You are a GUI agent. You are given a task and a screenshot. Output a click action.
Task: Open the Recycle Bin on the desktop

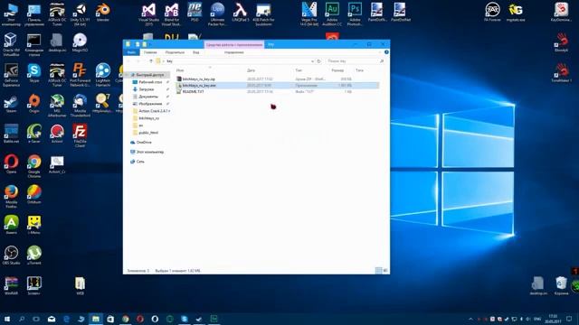561,285
